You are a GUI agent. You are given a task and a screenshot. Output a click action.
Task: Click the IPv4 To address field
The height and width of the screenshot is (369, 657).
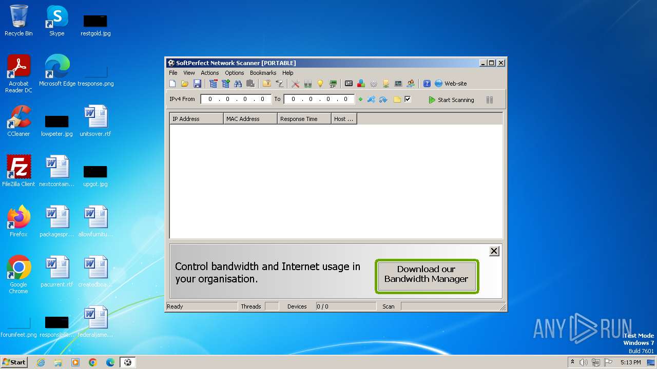(x=319, y=99)
